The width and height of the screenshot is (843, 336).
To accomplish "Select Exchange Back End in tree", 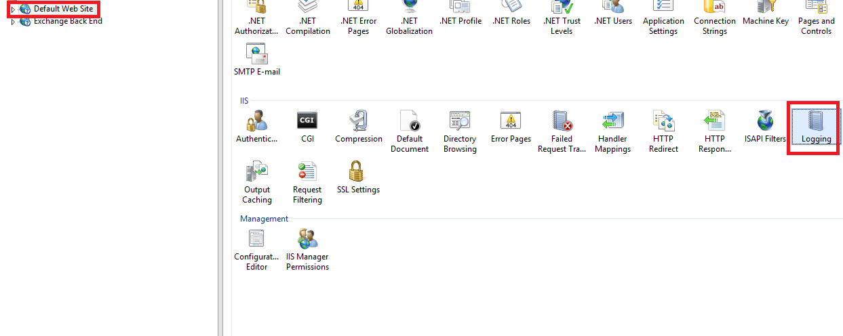I will [x=68, y=21].
